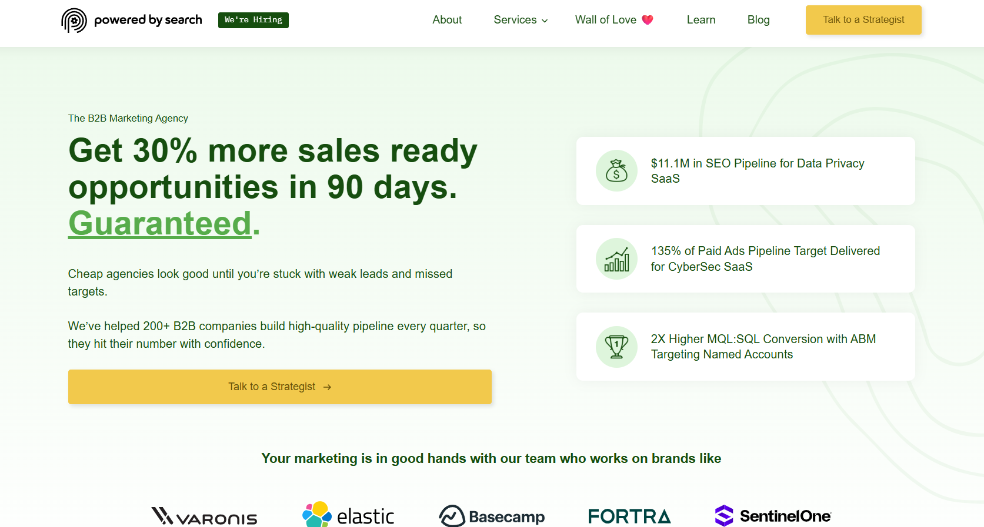Click 'Your marketing is in good hands' heading
The width and height of the screenshot is (984, 527).
point(492,458)
